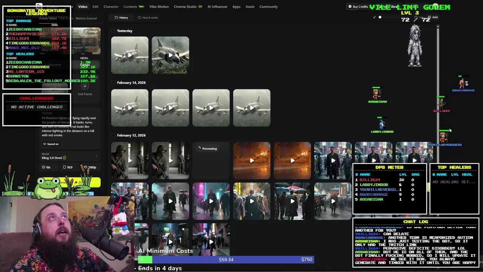Open the Processing video tile
Viewport: 483px width, 272px height.
(211, 161)
